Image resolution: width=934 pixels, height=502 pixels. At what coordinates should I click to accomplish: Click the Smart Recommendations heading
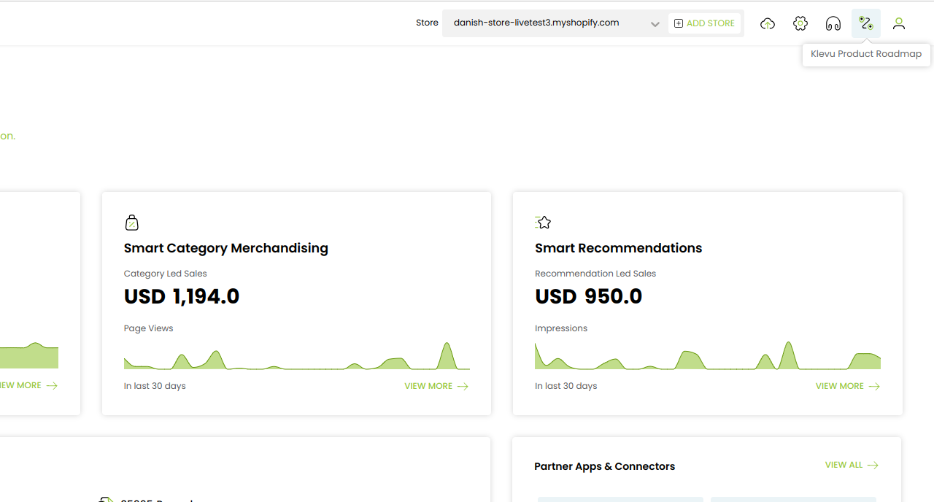click(618, 248)
